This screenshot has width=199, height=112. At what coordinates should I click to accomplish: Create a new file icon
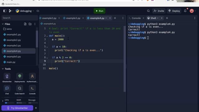point(25,24)
